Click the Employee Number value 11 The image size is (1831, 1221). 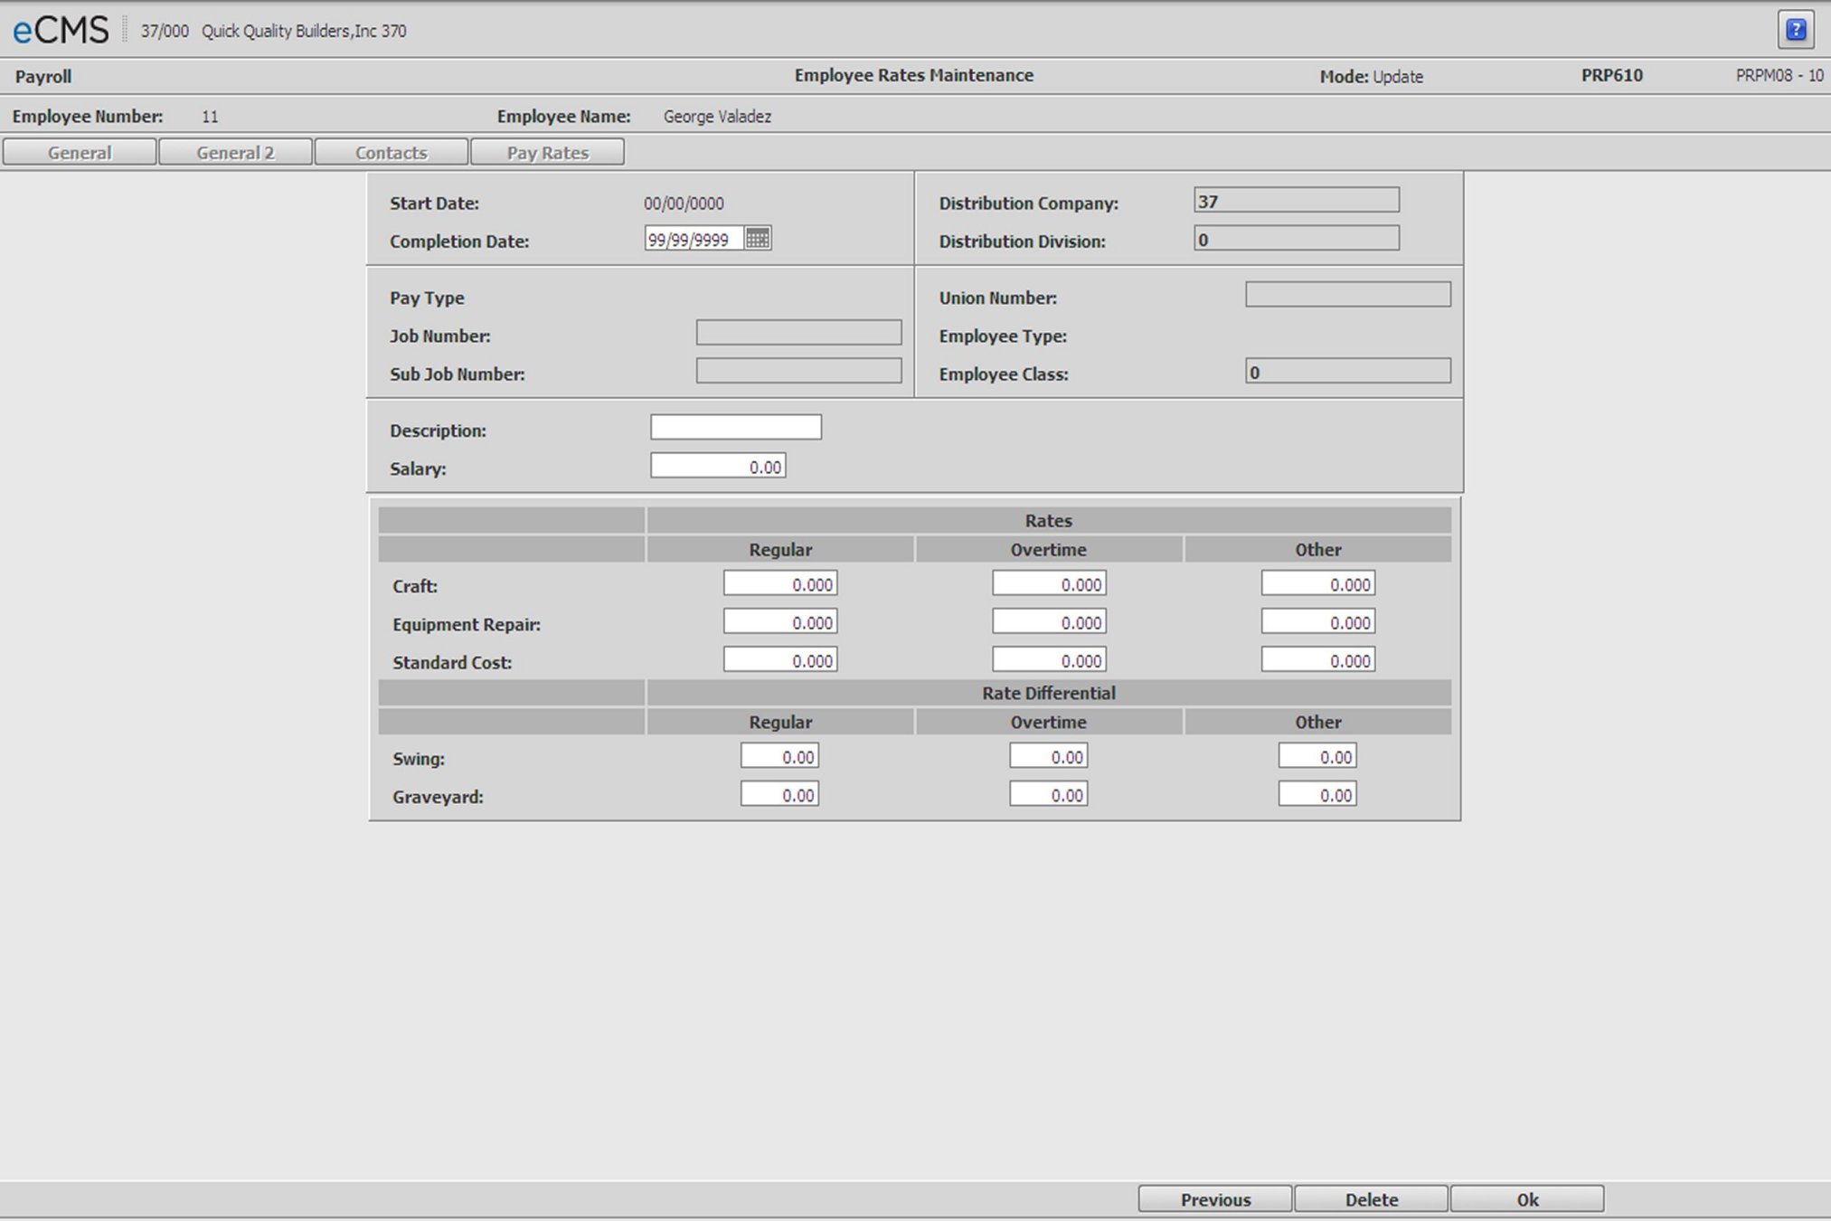click(210, 117)
